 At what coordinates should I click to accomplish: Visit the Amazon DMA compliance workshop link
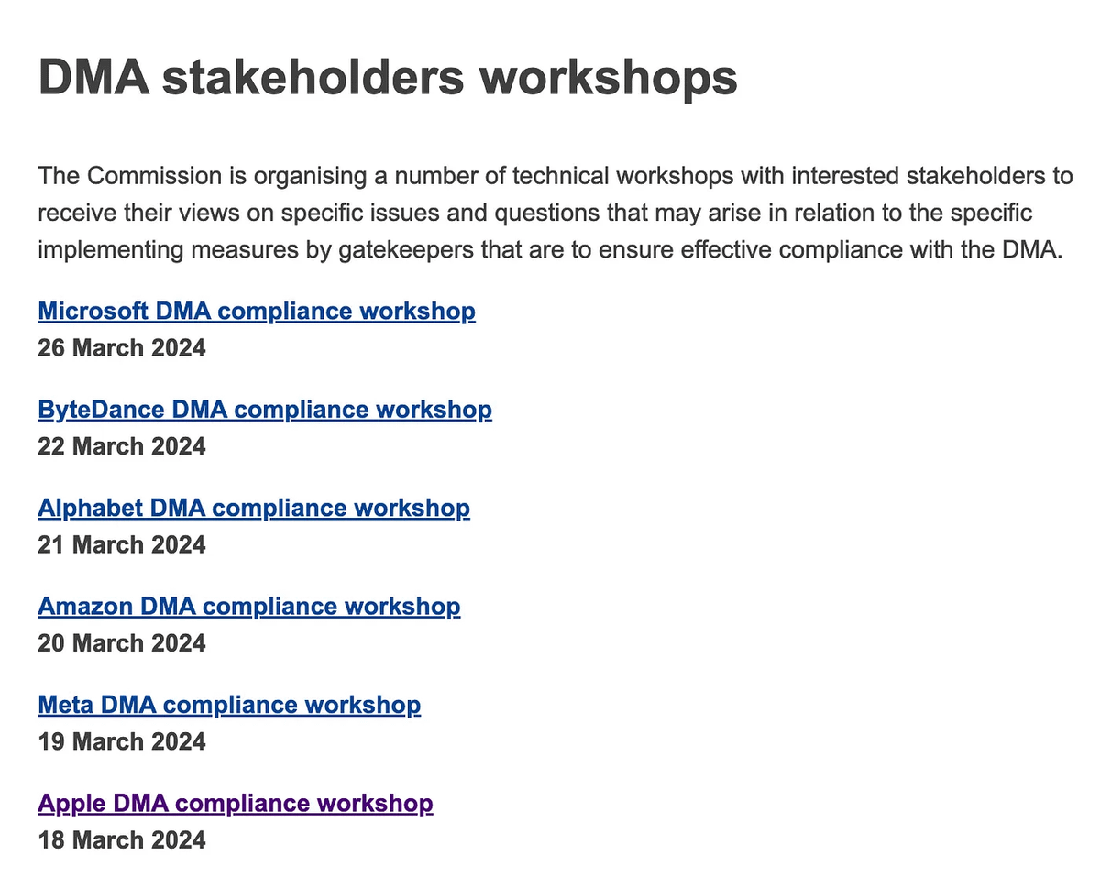pyautogui.click(x=249, y=607)
